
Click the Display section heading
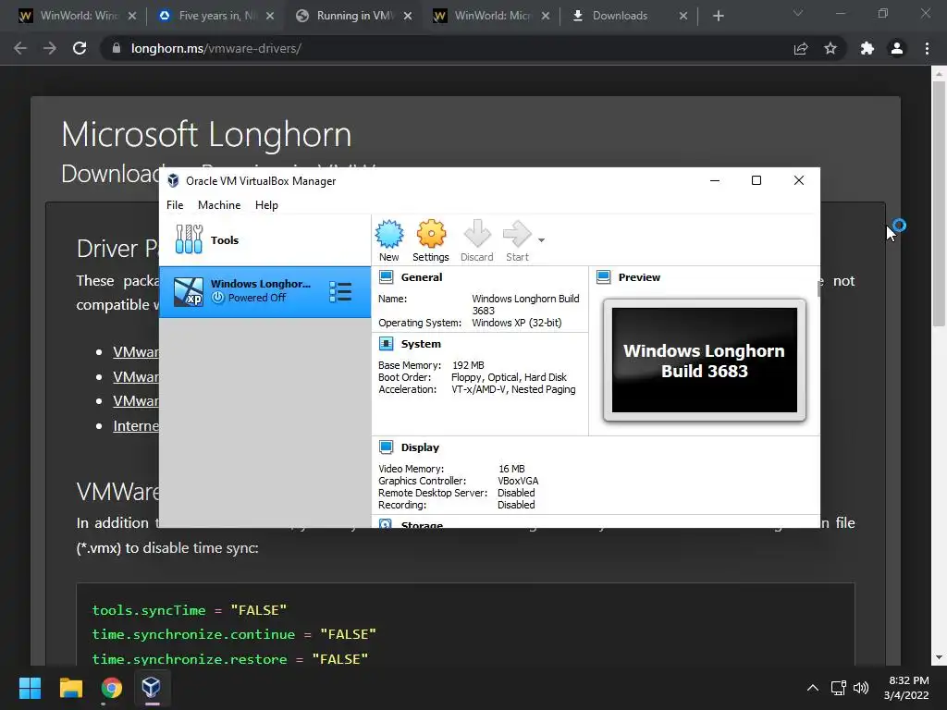[420, 447]
